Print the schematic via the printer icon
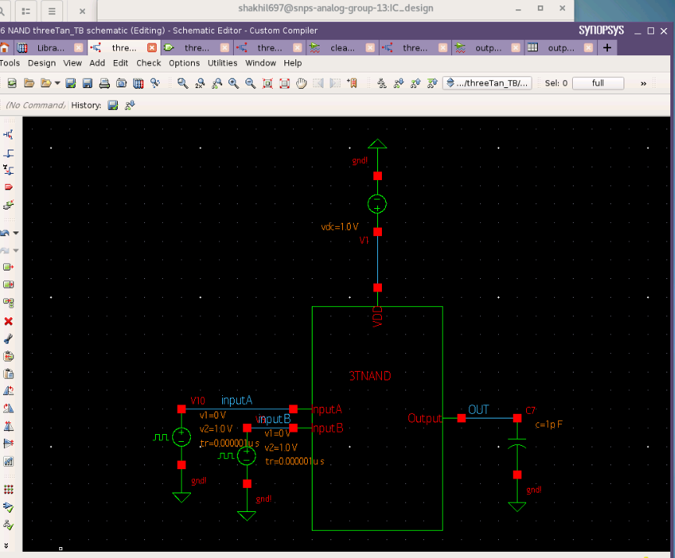Viewport: 675px width, 558px height. (x=104, y=83)
